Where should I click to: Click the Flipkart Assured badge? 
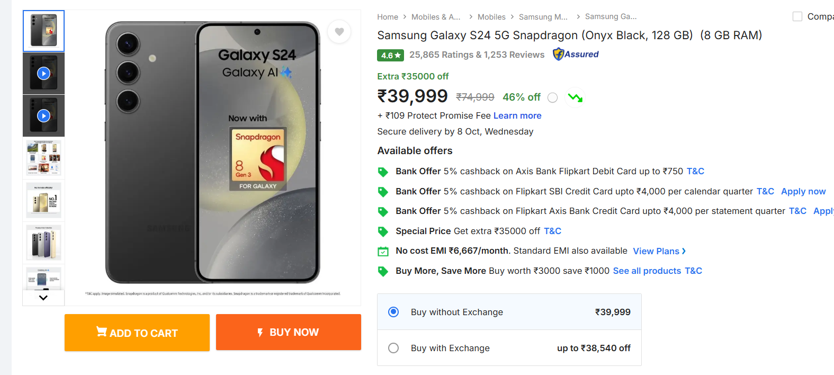pos(576,54)
